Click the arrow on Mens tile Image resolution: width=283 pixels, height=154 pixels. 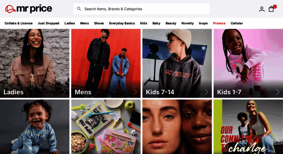pyautogui.click(x=135, y=92)
